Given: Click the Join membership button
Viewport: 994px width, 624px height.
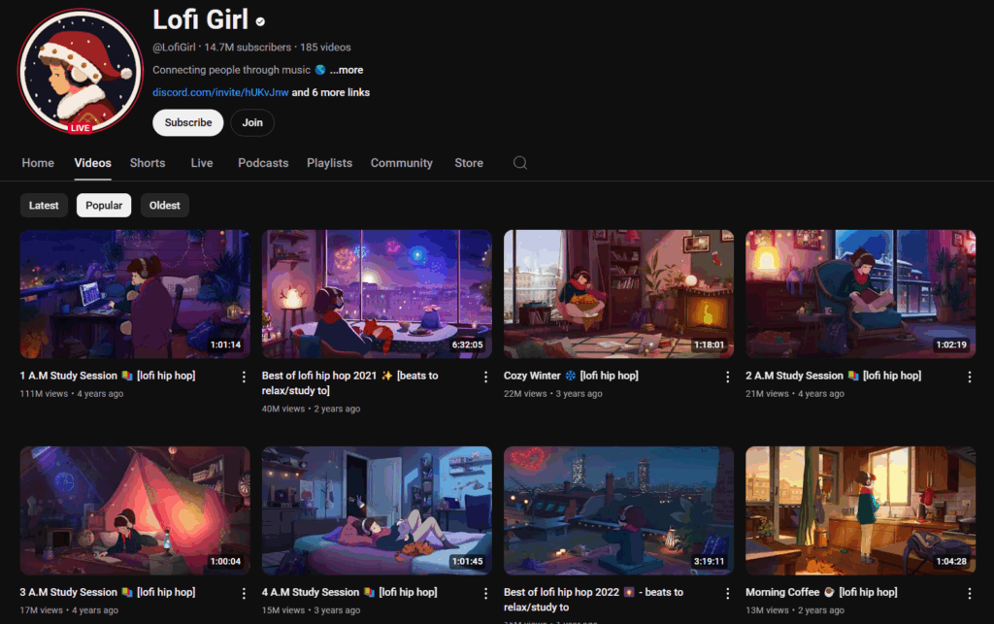Looking at the screenshot, I should click(x=252, y=123).
